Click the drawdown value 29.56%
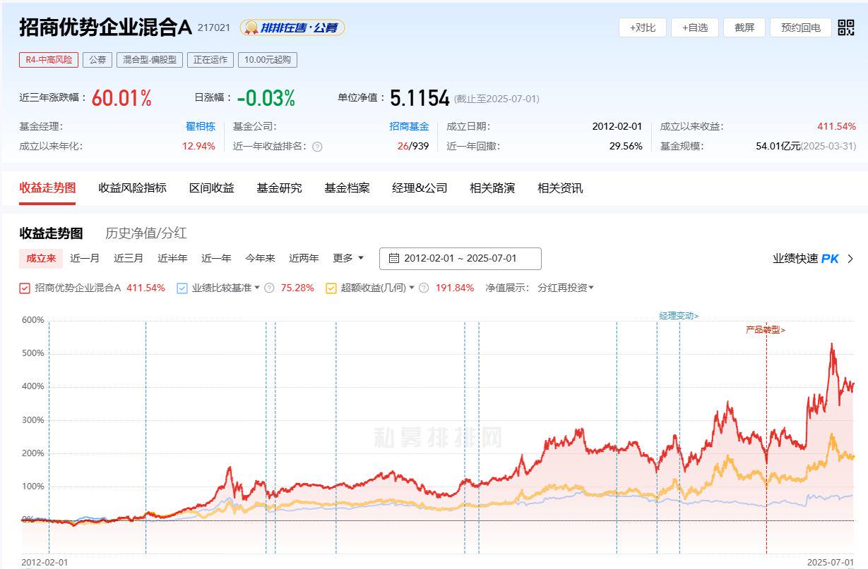Image resolution: width=868 pixels, height=569 pixels. [626, 146]
